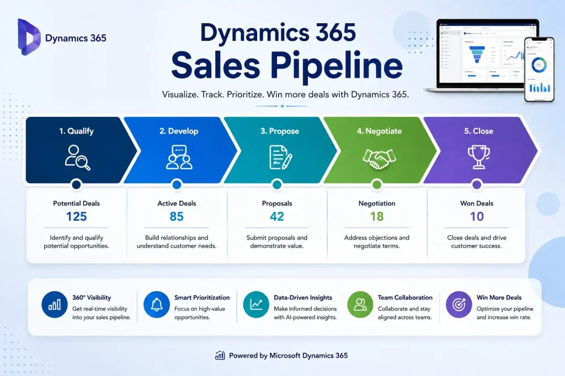Click the Negotiation label
The height and width of the screenshot is (376, 565).
pyautogui.click(x=377, y=204)
